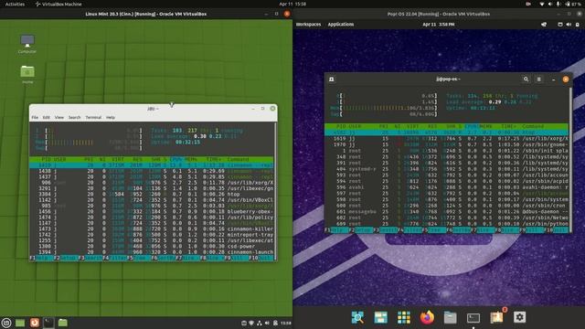
Task: Open Terminal icon in Mint panel
Action: [48, 323]
